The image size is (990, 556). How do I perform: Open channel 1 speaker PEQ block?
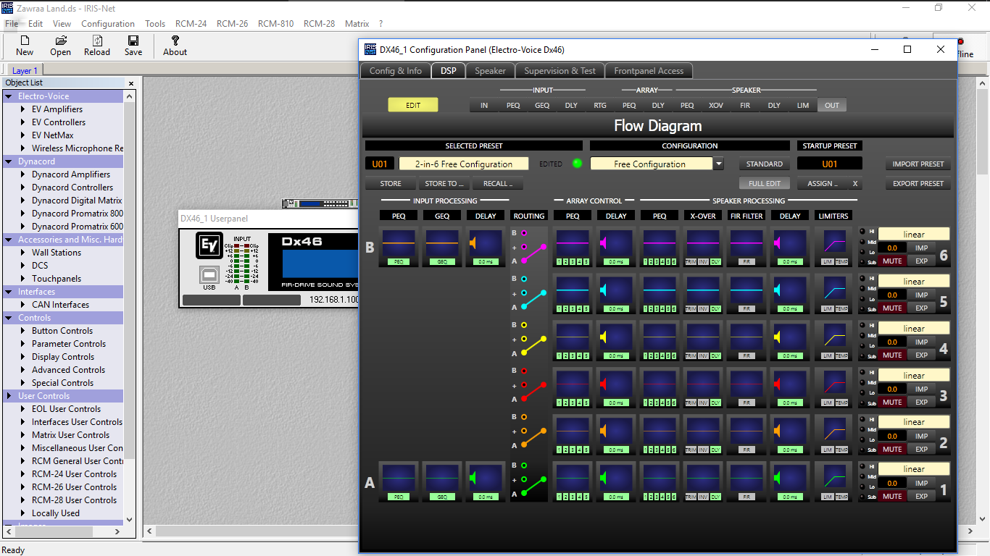coord(660,481)
